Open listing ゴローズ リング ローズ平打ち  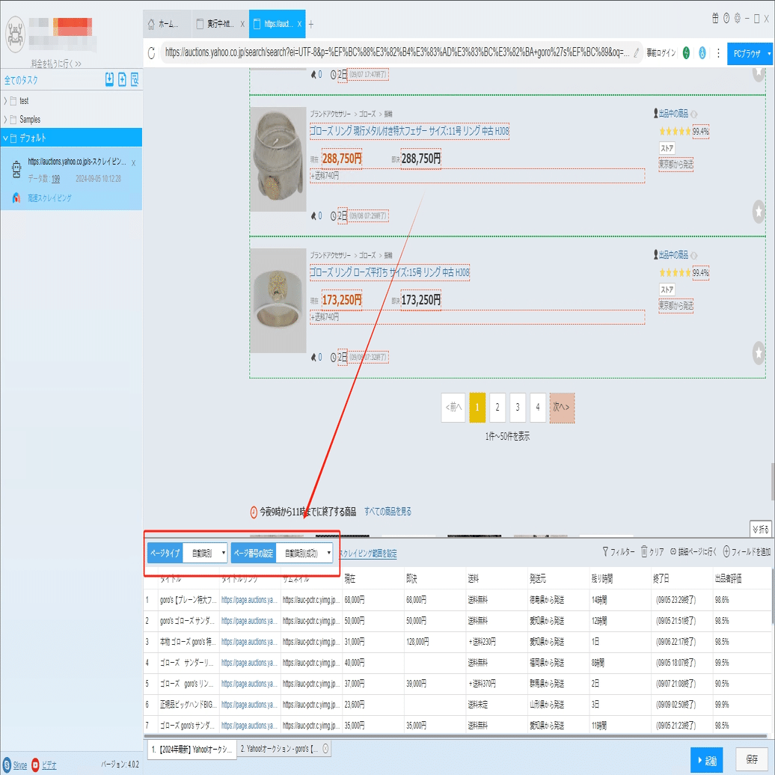390,272
